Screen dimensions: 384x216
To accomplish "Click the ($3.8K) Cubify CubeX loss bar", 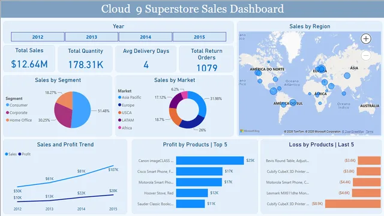I will (368, 172).
